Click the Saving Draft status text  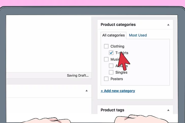tap(78, 75)
